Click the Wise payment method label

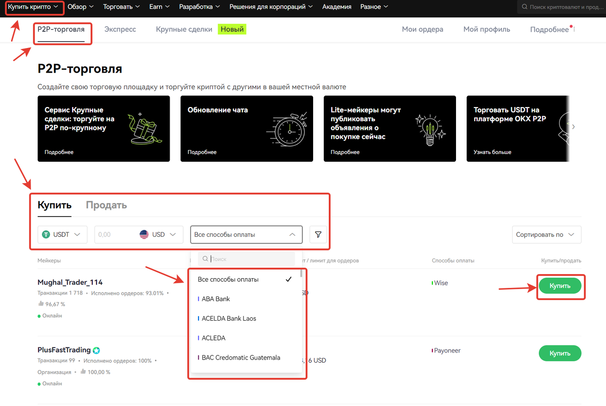pos(441,283)
